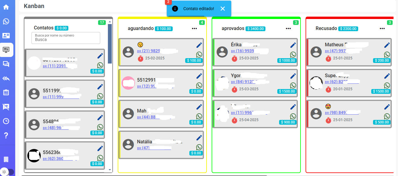Dismiss the Contato editado notification
Screen dimensions: 398x176
(x=223, y=9)
